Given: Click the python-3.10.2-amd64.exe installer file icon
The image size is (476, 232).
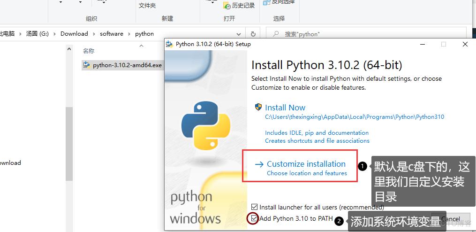Looking at the screenshot, I should pos(87,65).
